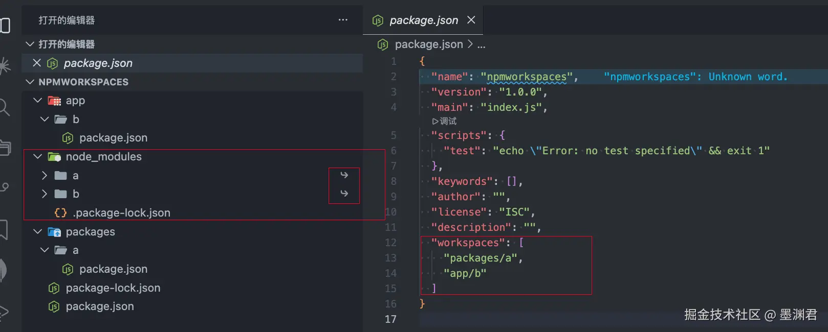
Task: Close the package.json editor tab
Action: coord(471,20)
